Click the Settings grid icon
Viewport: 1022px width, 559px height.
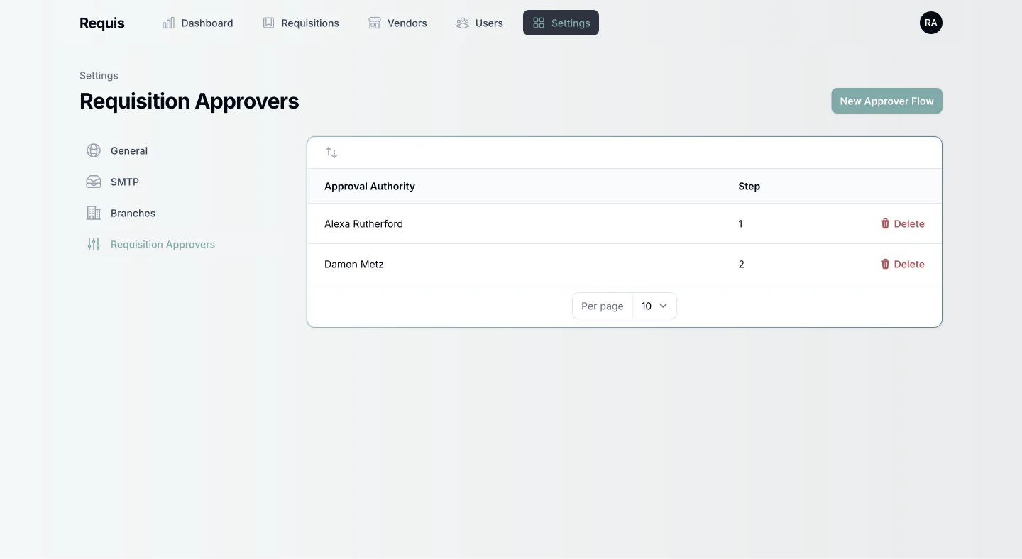tap(539, 23)
